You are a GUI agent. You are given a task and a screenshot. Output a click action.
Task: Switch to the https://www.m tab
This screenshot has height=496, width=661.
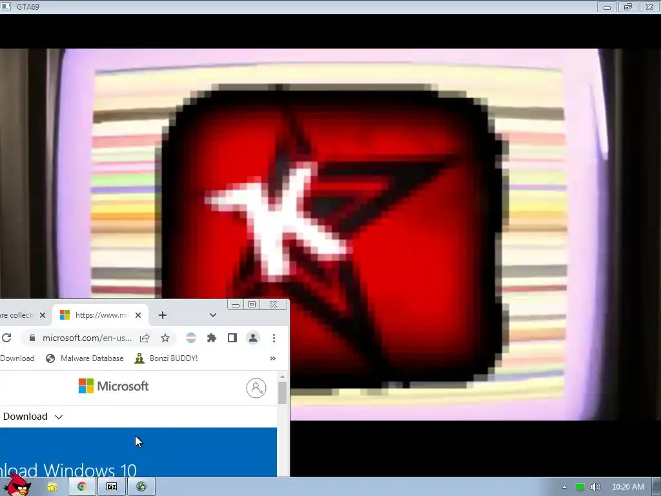coord(100,315)
